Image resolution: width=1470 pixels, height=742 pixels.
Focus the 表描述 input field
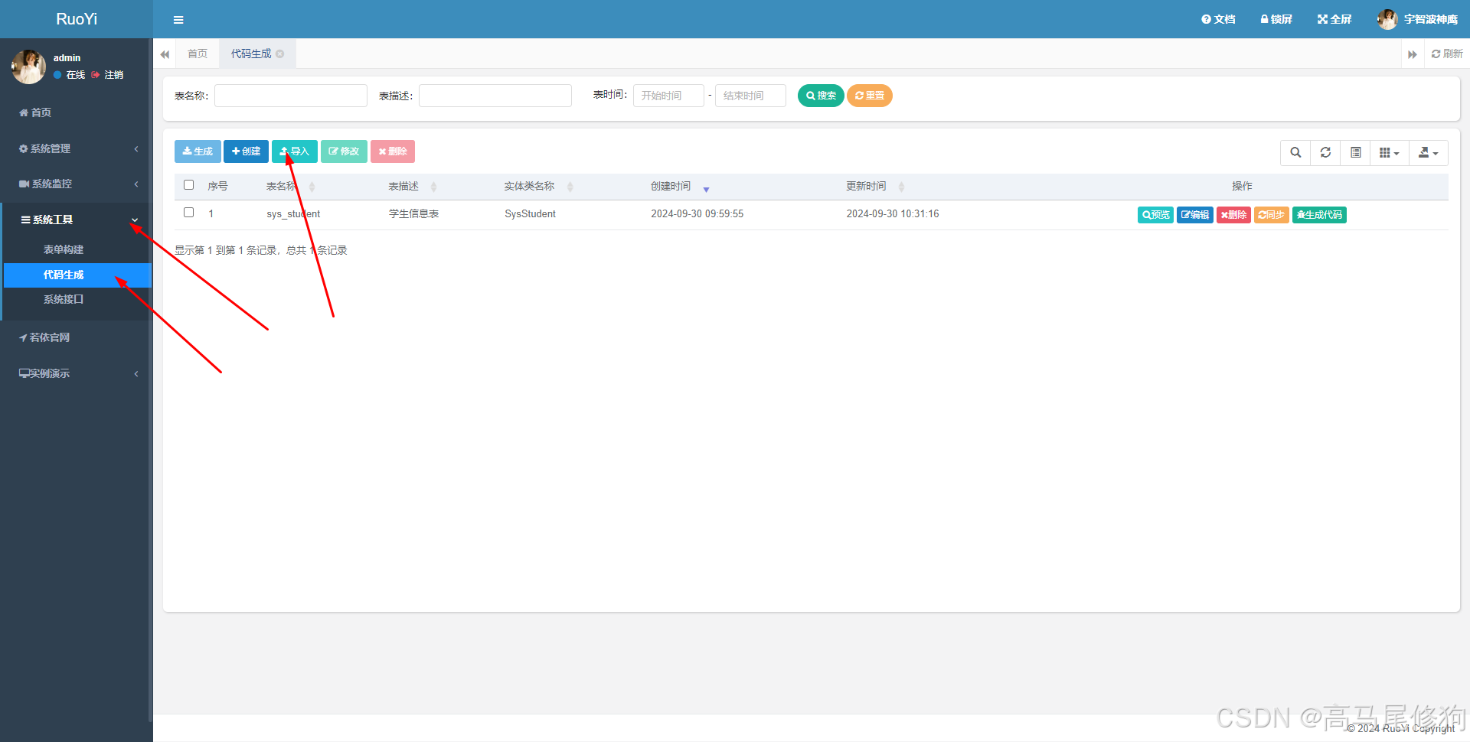point(495,96)
